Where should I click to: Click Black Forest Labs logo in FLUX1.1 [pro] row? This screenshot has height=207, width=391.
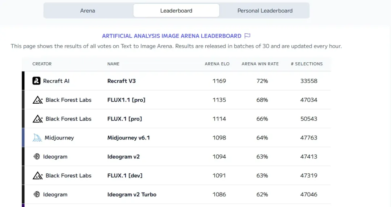pos(38,100)
